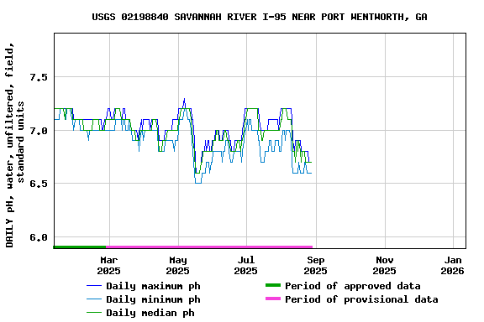
Task: Click the 7.0 y-axis tick label
Action: pos(39,131)
